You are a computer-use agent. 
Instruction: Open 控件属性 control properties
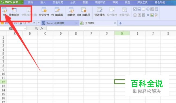coord(112,12)
